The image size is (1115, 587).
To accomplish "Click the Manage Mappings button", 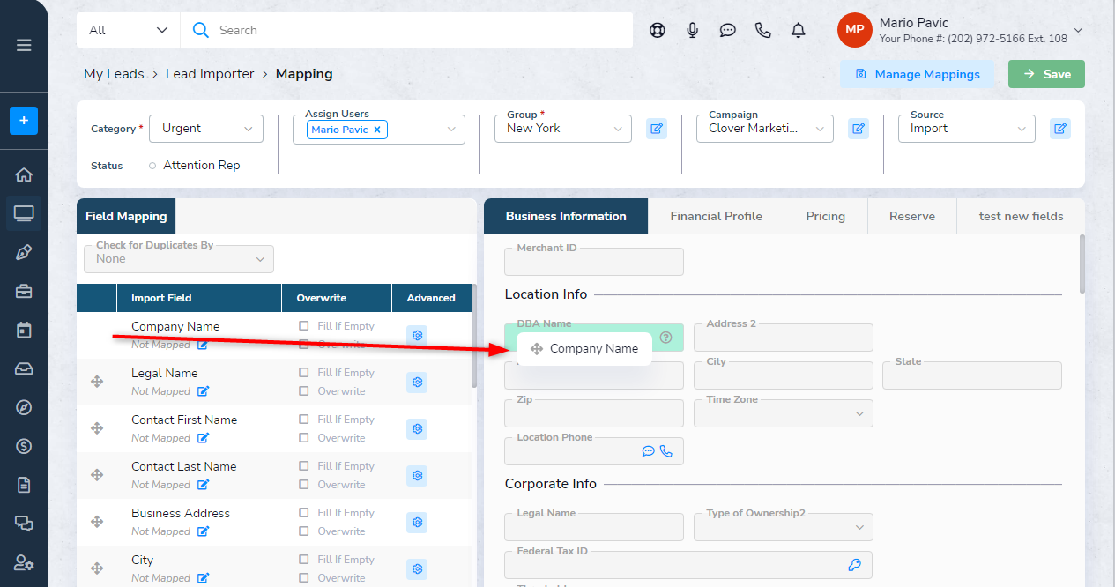I will pos(917,74).
